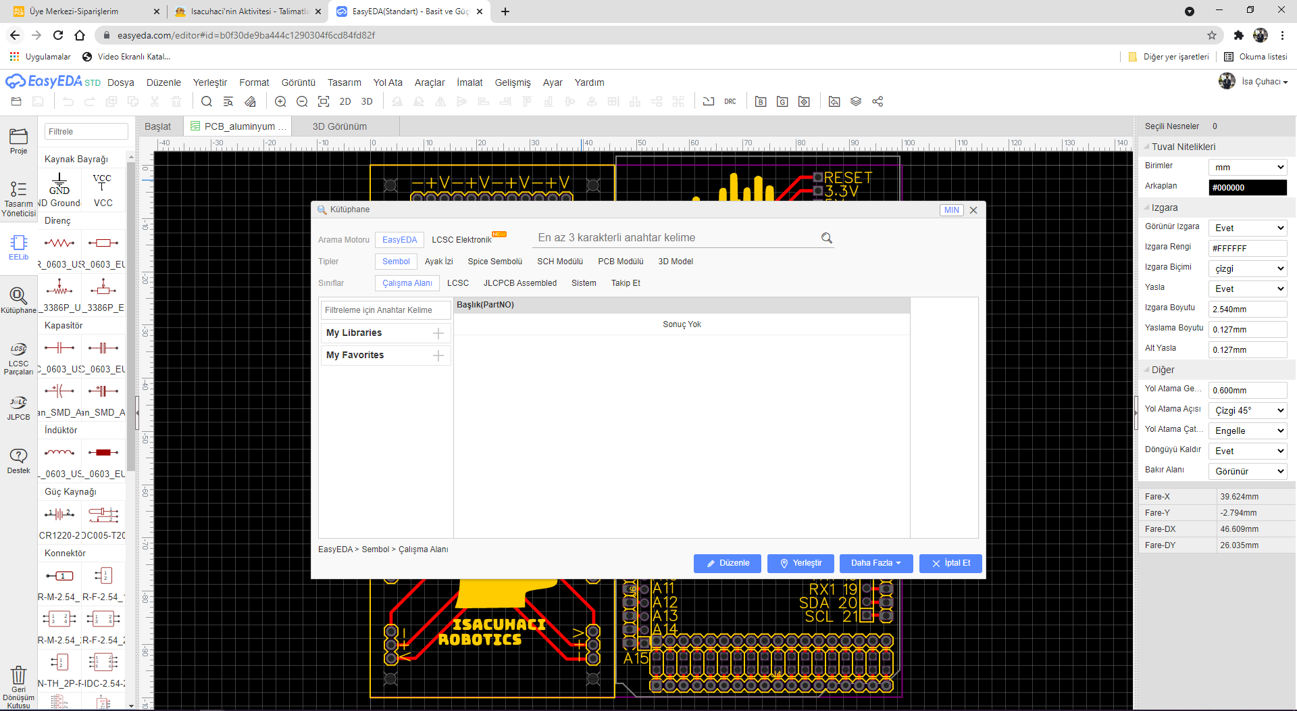Select the Sembol type in the library dialog
This screenshot has width=1297, height=711.
(395, 261)
